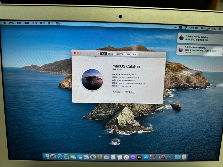Click the Intel HD Graphics 6000 line
The height and width of the screenshot is (167, 223).
(x=129, y=83)
